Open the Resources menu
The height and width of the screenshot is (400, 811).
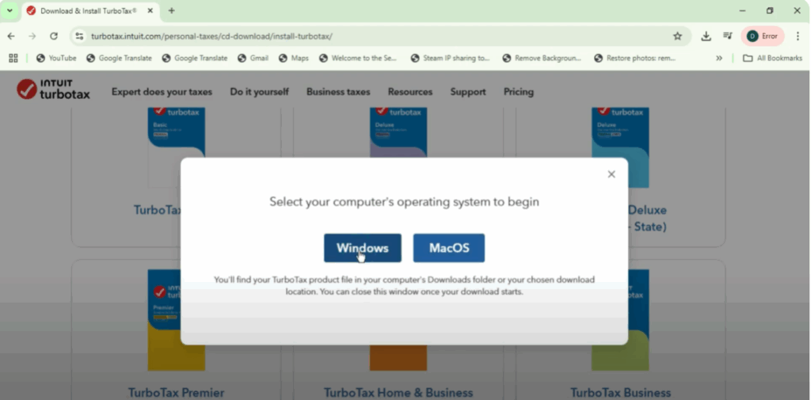coord(410,92)
